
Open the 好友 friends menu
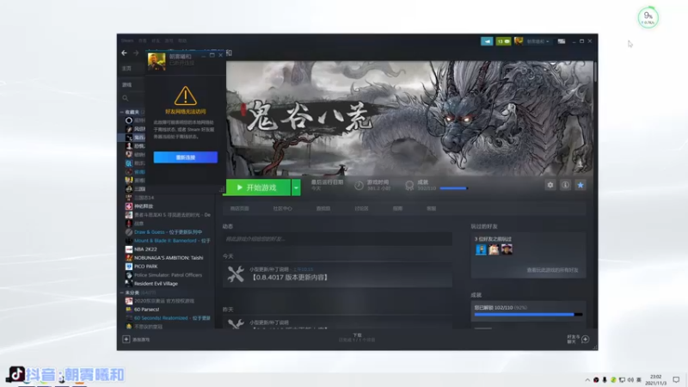[x=156, y=40]
